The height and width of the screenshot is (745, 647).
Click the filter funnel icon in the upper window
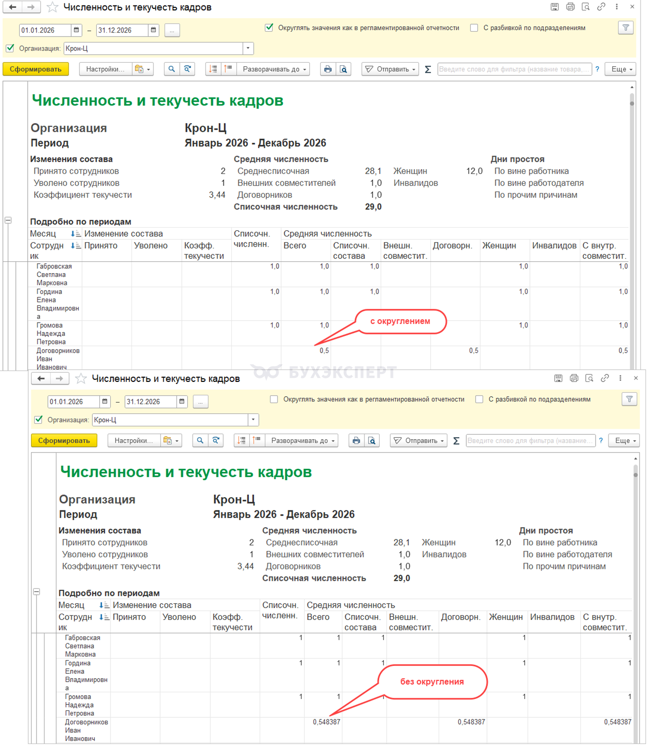click(626, 28)
